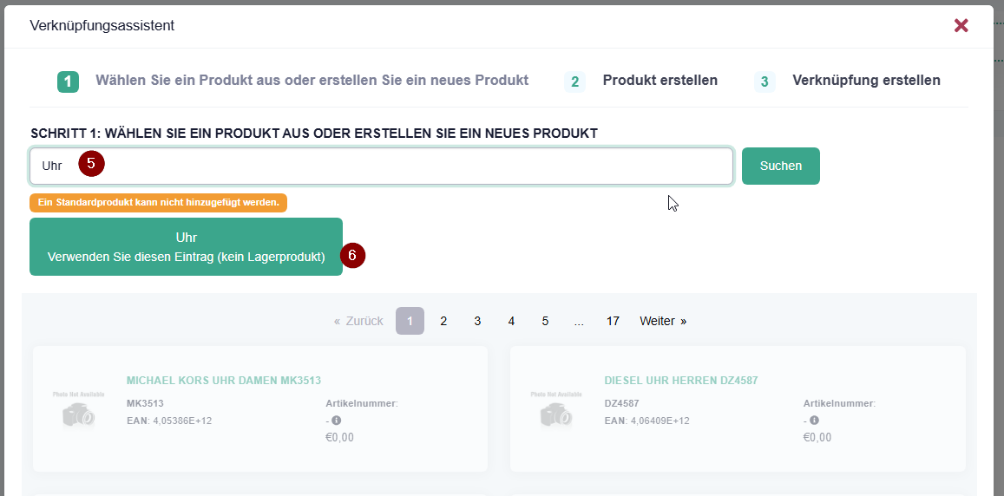Go to pagination page 3
The width and height of the screenshot is (1004, 496).
click(477, 321)
